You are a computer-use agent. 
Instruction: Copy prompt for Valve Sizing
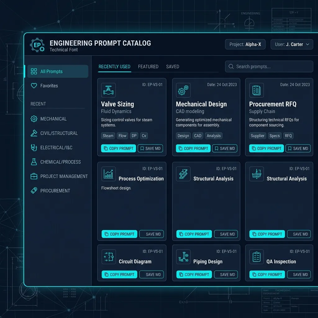[118, 148]
